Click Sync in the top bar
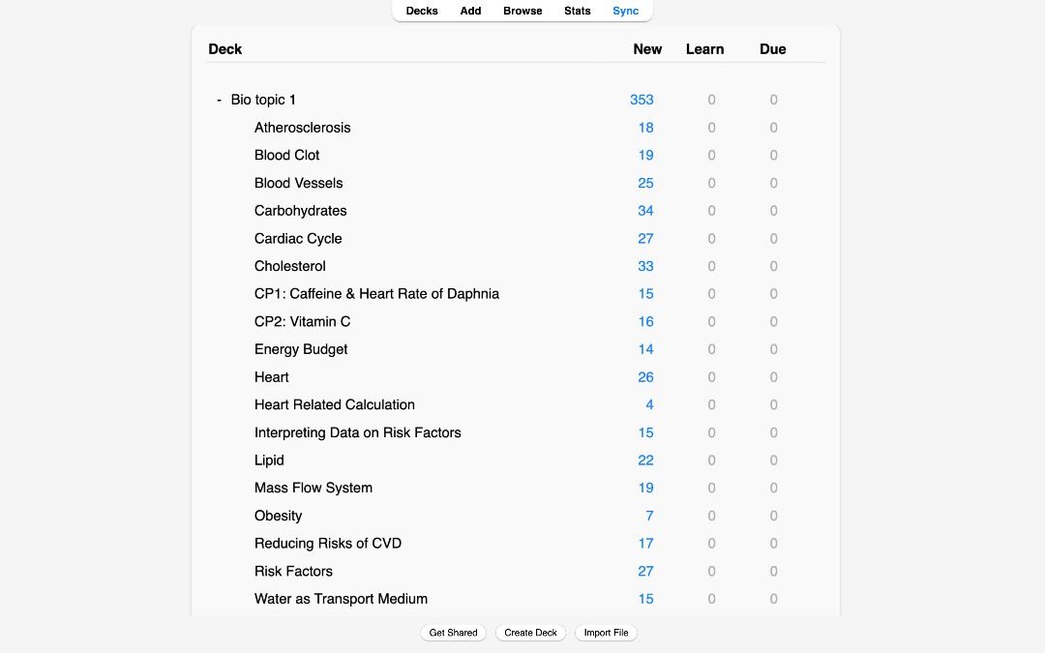The height and width of the screenshot is (653, 1045). [x=626, y=11]
